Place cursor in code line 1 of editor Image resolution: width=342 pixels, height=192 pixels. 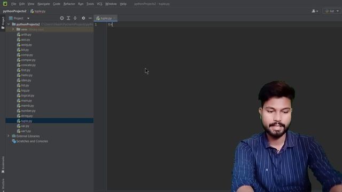pyautogui.click(x=224, y=25)
